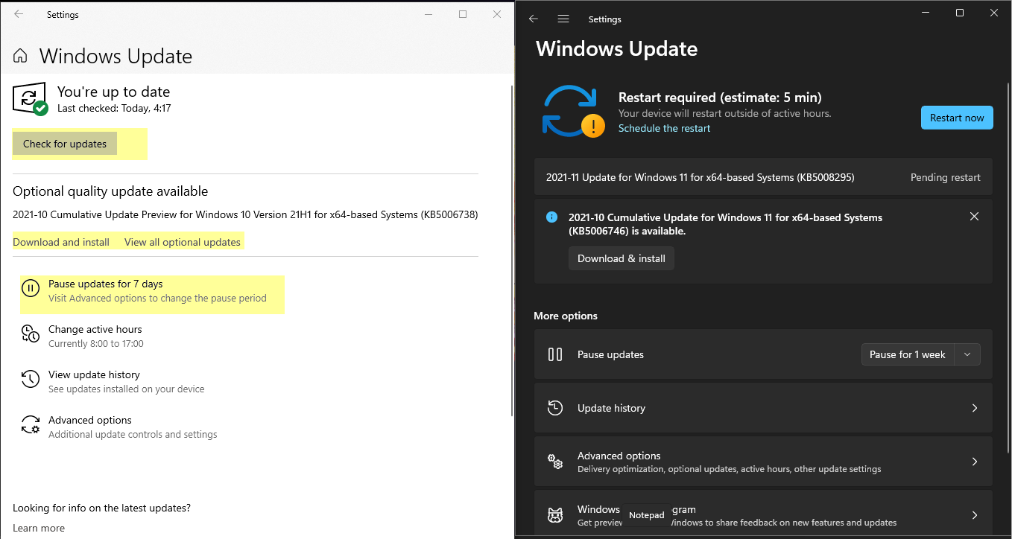Click the Last checked: Today, 4:17 text

coord(114,108)
